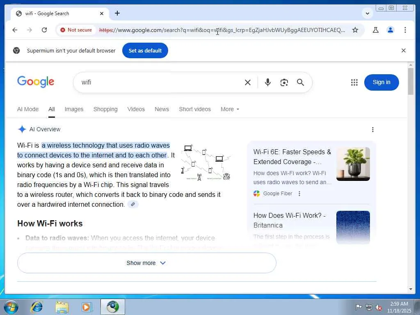
Task: Click the scrollbar down arrow
Action: (411, 289)
